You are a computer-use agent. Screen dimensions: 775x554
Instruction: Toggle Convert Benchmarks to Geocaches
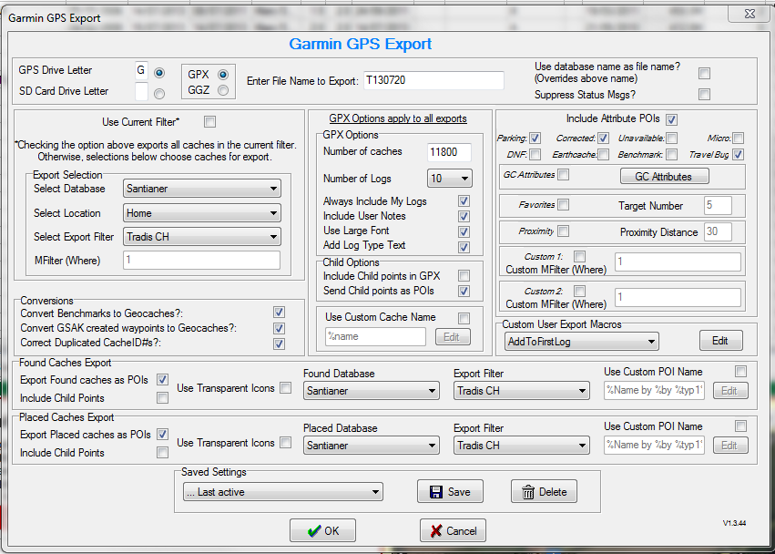[279, 313]
